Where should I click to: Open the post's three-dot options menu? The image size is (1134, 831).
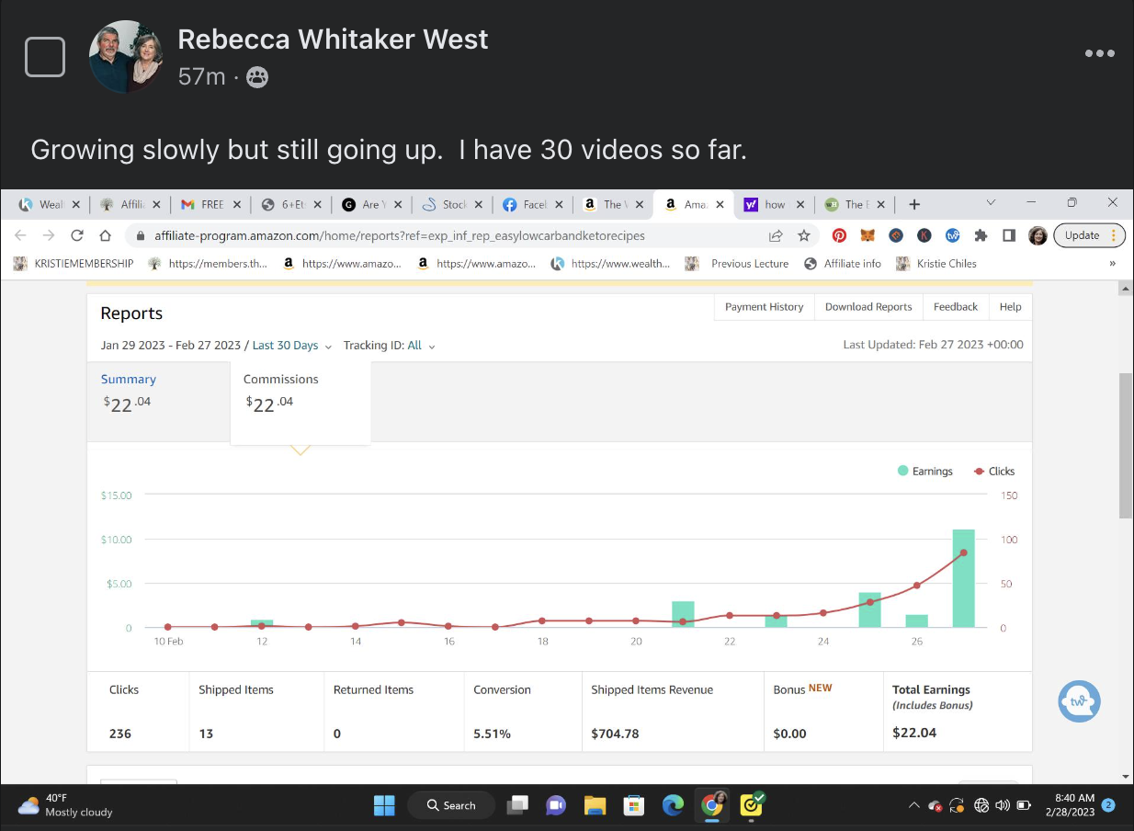click(1099, 53)
